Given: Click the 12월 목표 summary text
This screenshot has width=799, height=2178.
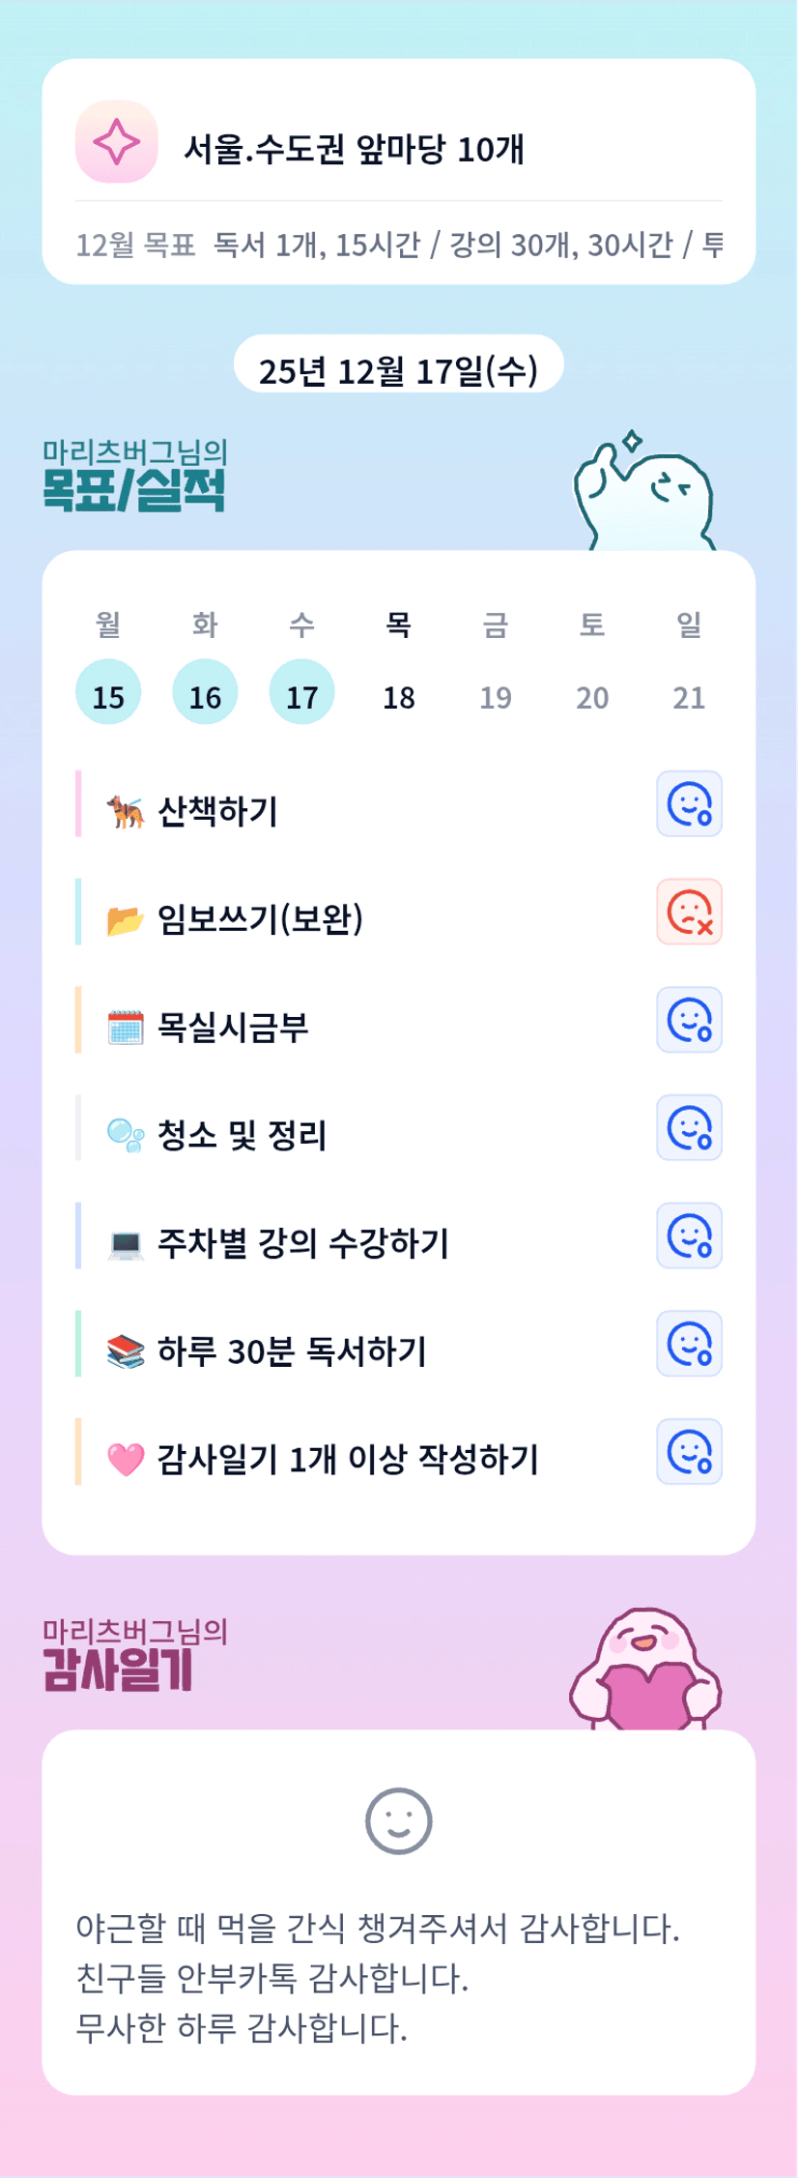Looking at the screenshot, I should 398,245.
